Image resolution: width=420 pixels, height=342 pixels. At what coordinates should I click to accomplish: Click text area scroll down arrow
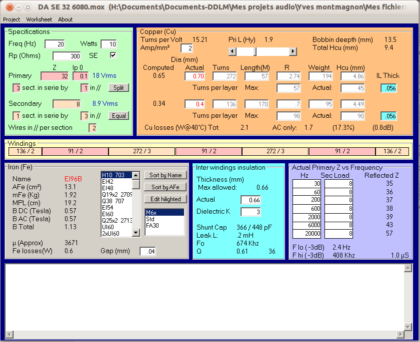click(408, 327)
